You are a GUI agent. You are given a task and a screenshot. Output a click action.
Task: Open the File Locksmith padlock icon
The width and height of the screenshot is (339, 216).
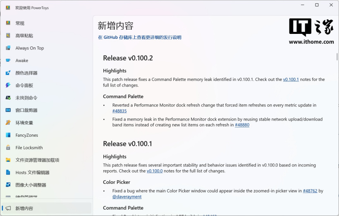(x=8, y=147)
